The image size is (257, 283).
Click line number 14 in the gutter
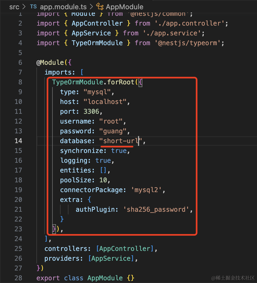click(x=18, y=141)
